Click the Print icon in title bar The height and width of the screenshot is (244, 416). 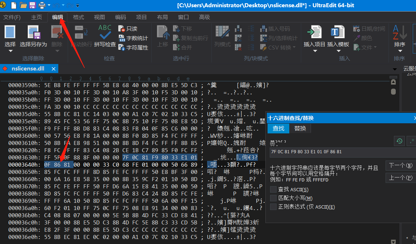click(x=42, y=5)
